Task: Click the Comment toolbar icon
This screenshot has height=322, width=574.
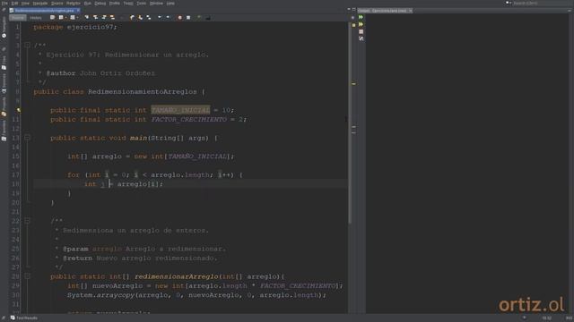Action: [x=199, y=18]
